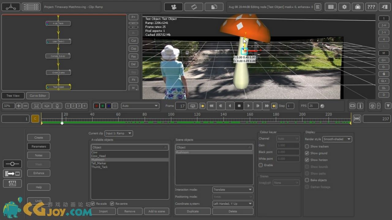The image size is (392, 220).
Task: Open the layout list dropdown icon
Action: (331, 7)
